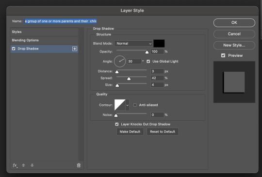The height and width of the screenshot is (177, 262).
Task: Click the effects list scrollbar
Action: (x=81, y=95)
